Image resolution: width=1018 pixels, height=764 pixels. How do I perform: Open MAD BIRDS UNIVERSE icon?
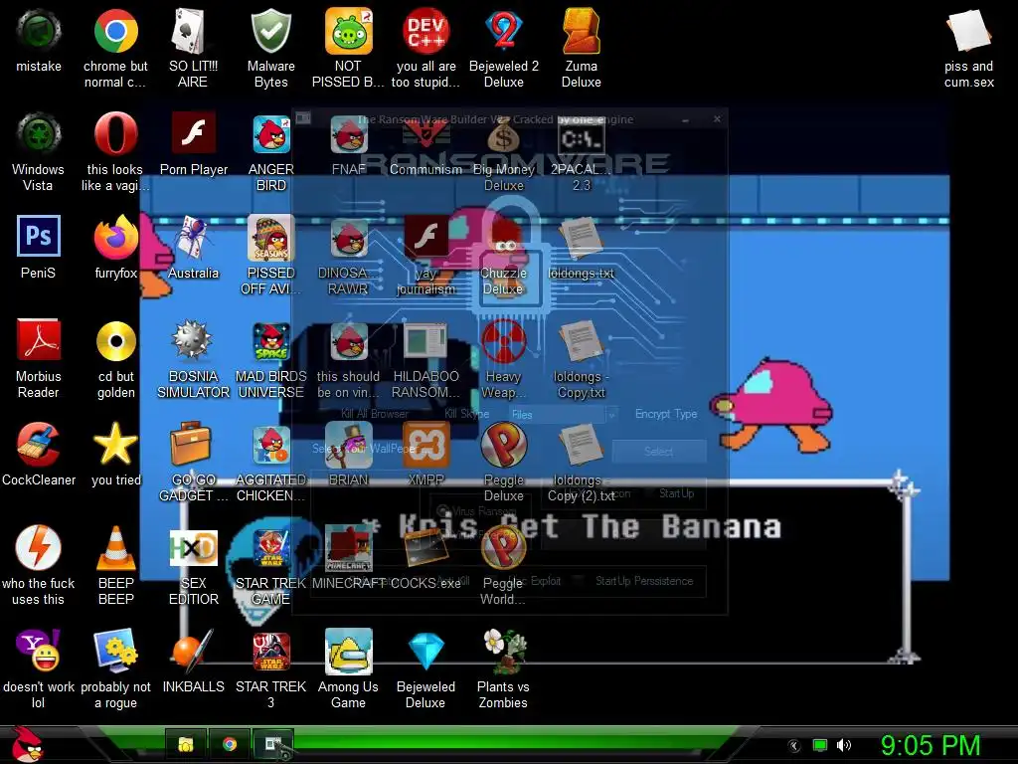pyautogui.click(x=270, y=341)
